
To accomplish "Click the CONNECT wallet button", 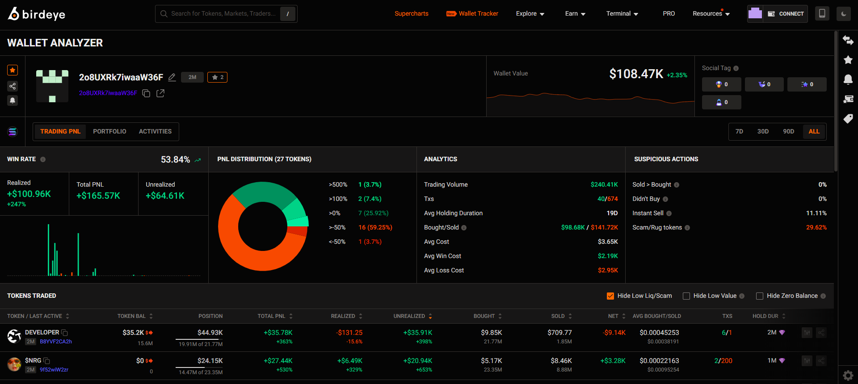I will pos(786,14).
